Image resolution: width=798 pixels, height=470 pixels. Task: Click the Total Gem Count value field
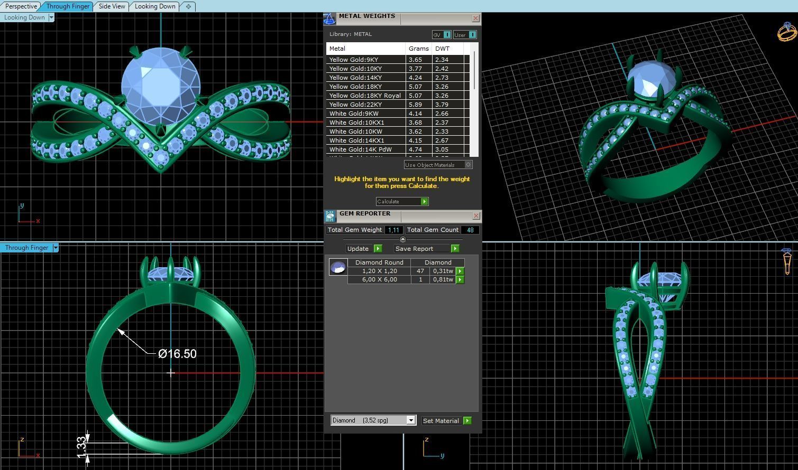coord(470,230)
